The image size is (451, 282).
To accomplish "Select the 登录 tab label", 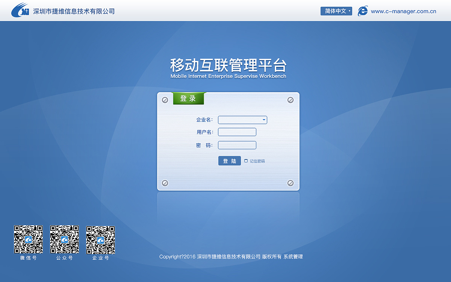I will click(x=188, y=99).
